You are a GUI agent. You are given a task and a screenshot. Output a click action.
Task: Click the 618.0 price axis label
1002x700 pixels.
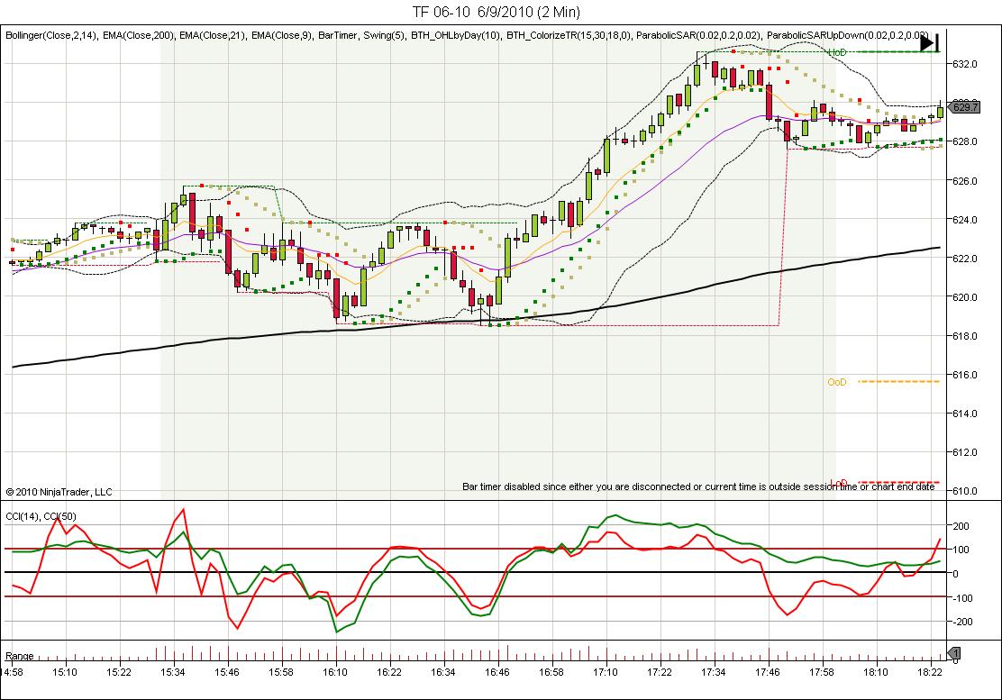tap(965, 336)
